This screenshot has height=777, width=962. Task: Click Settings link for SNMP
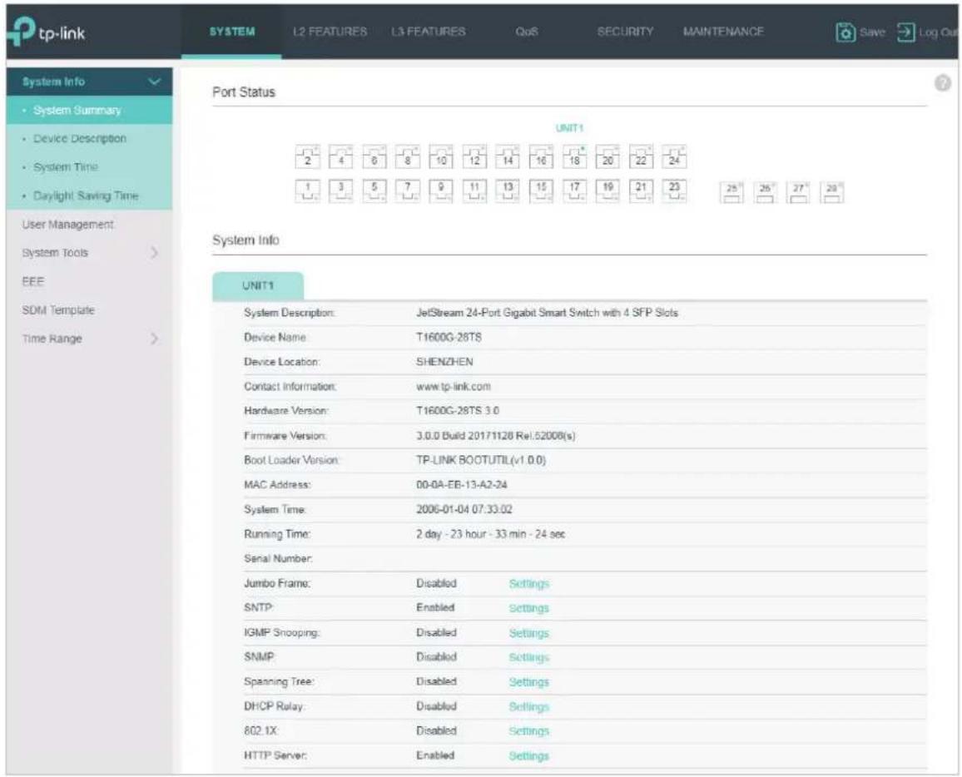click(529, 657)
